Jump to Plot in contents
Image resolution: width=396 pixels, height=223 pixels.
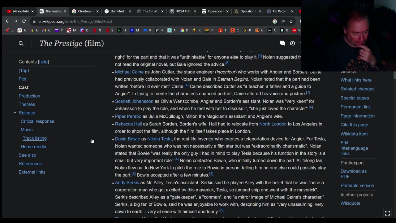23,79
